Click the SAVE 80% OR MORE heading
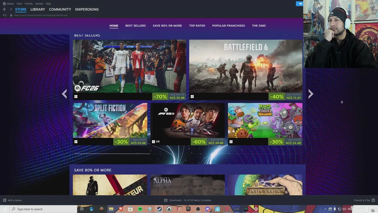Viewport: 378px width, 213px height. point(93,170)
